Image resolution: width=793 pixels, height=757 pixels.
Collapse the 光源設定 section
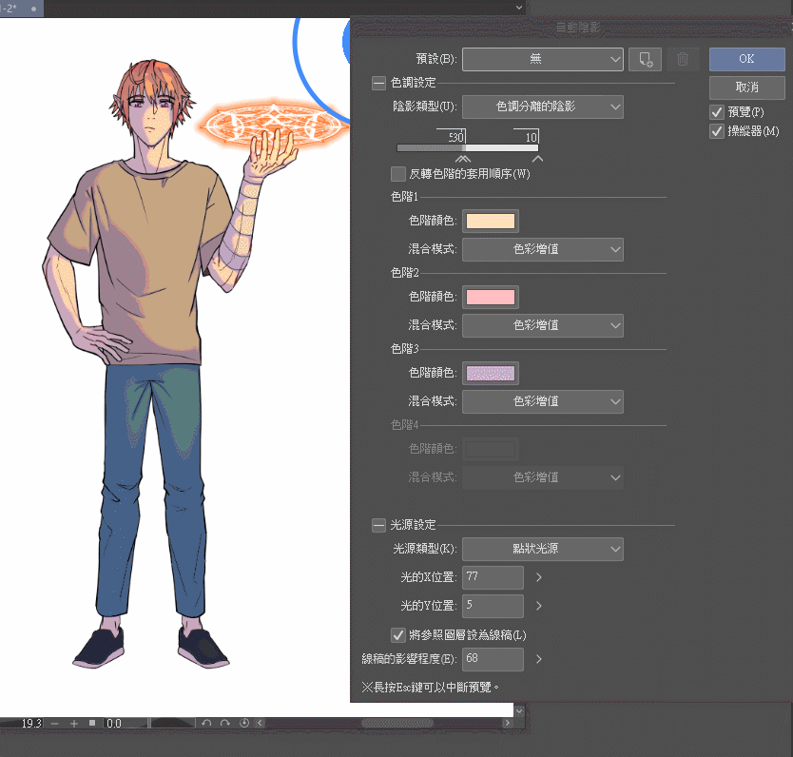378,525
